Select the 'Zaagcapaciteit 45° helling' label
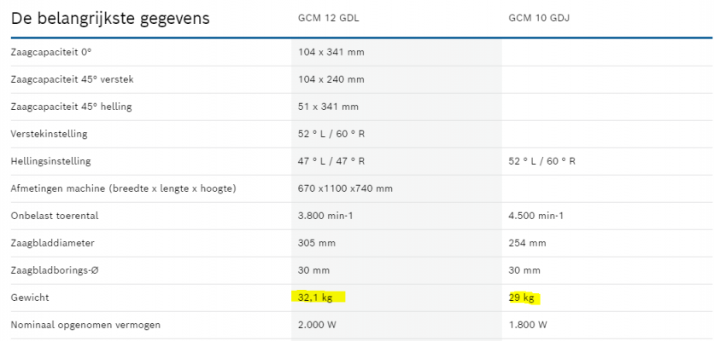 (x=71, y=107)
